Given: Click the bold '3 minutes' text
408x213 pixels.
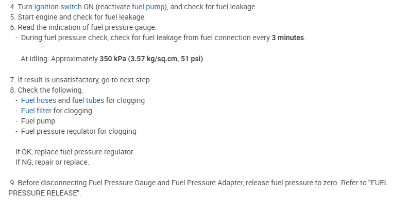Looking at the screenshot, I should (288, 38).
